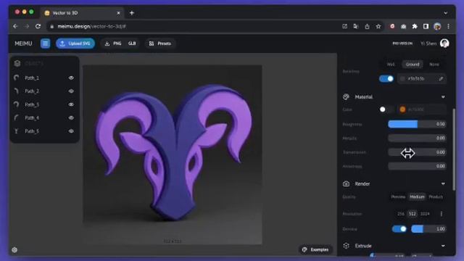Click the Render camera icon
Screen dimensions: 464x261
tap(346, 183)
